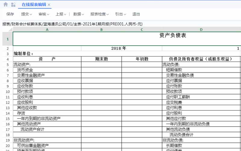241x151 pixels.
Task: Expand the 引出 export dropdown
Action: [x=120, y=14]
